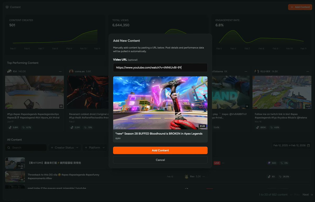Click the TikTok icon beside Kiri's 5.8M views
This screenshot has height=202, width=315.
coord(10,127)
